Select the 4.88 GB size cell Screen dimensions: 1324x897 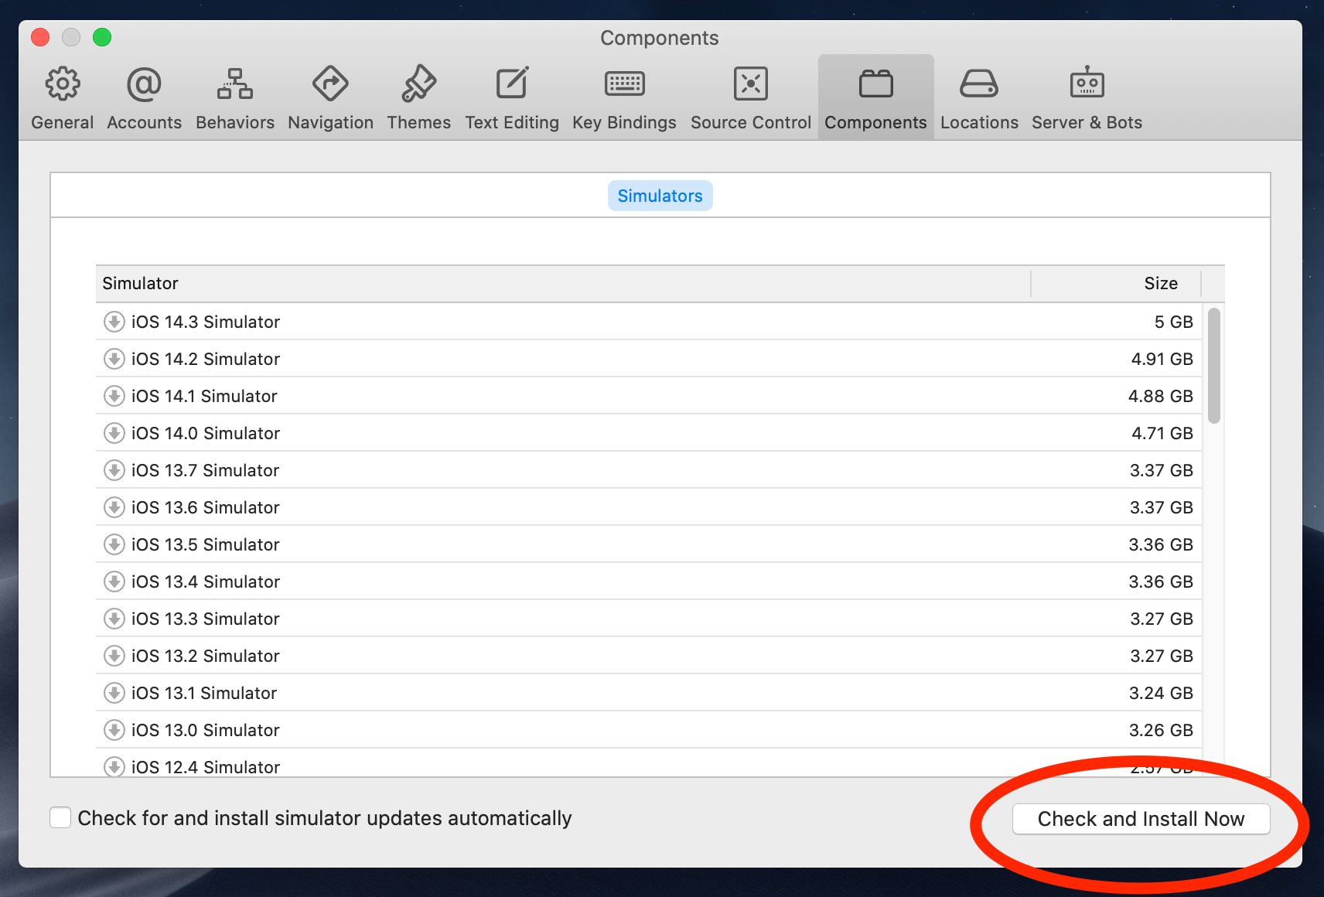click(x=1160, y=396)
